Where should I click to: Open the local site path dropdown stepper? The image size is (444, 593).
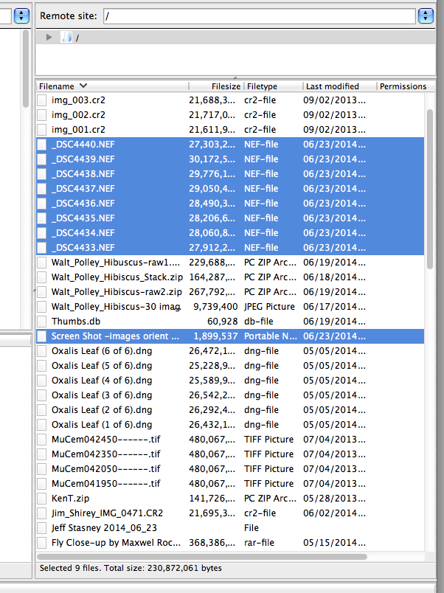[21, 16]
